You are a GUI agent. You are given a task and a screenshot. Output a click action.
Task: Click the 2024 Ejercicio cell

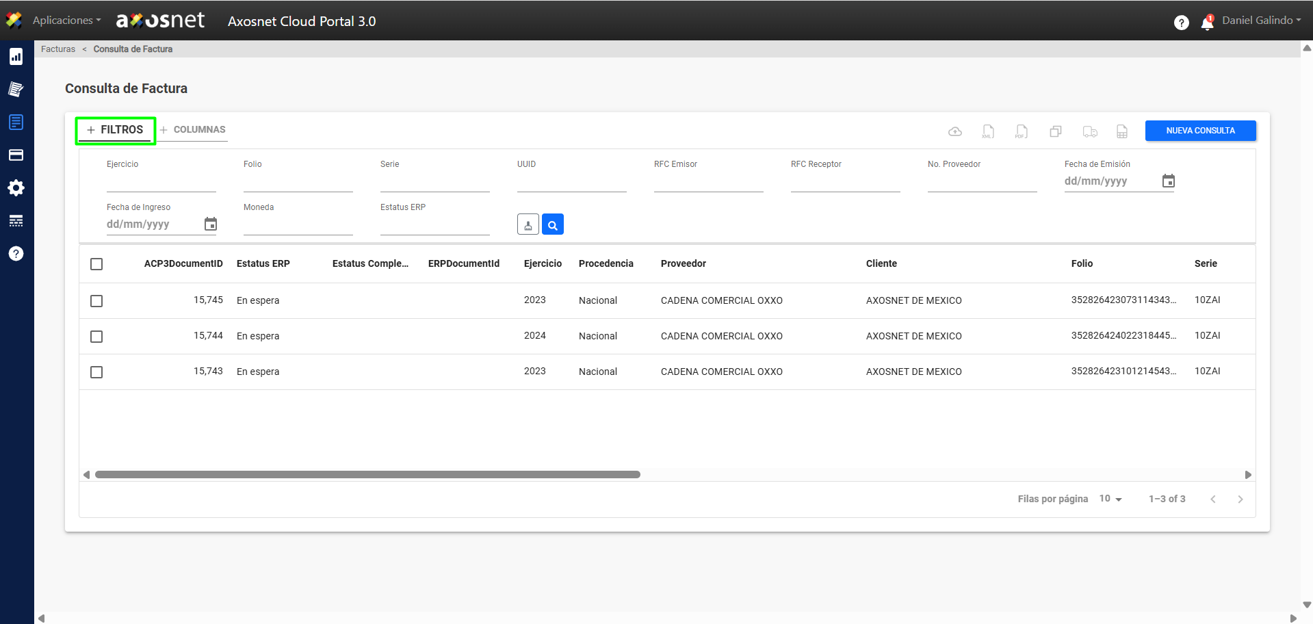[535, 335]
